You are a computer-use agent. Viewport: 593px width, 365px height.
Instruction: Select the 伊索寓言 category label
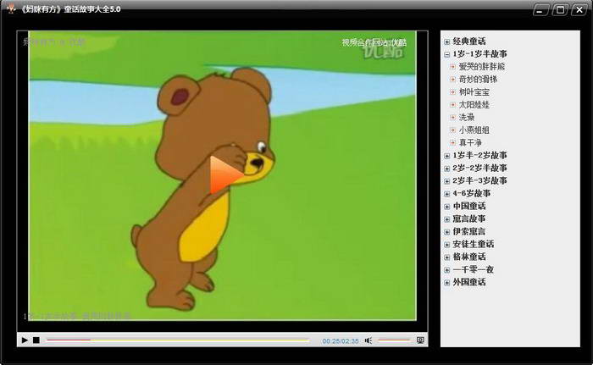pos(469,231)
